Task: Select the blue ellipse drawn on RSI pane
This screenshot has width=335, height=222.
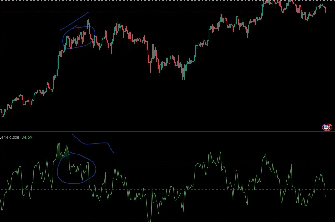Action: coord(76,168)
